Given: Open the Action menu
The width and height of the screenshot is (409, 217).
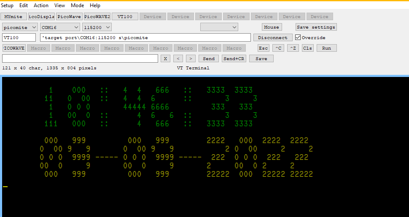Looking at the screenshot, I should pyautogui.click(x=41, y=5).
